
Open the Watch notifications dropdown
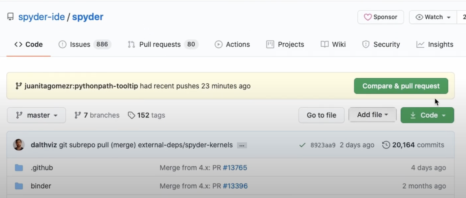click(x=433, y=17)
